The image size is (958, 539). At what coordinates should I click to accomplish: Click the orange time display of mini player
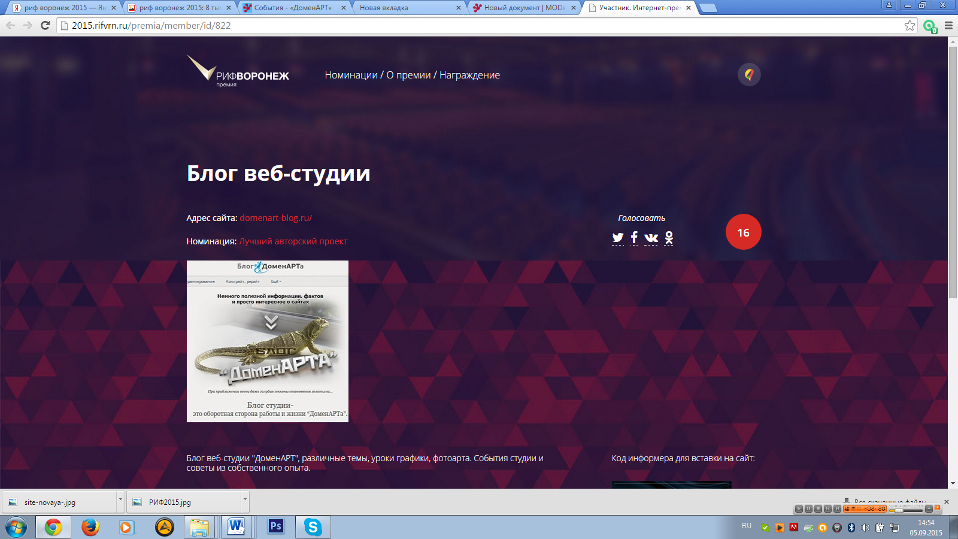[865, 508]
